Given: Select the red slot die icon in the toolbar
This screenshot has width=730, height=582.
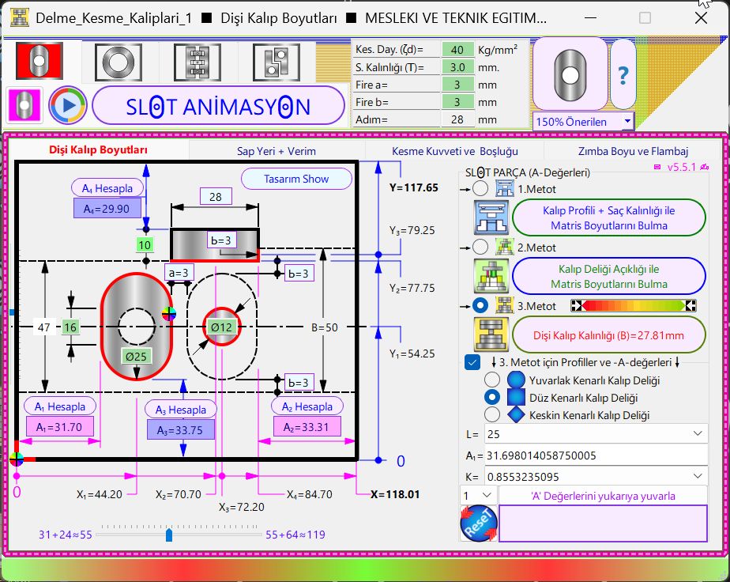Looking at the screenshot, I should tap(39, 60).
